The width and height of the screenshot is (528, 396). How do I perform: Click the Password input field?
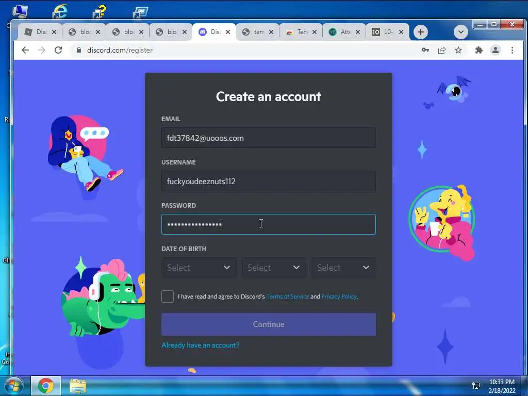[268, 224]
